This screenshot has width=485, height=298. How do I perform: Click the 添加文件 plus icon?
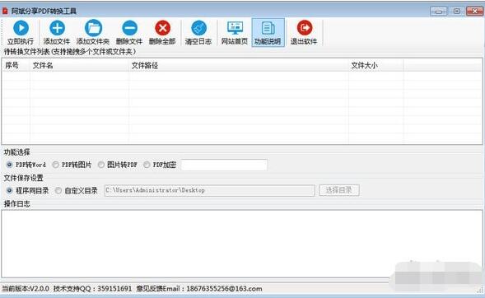coord(57,28)
